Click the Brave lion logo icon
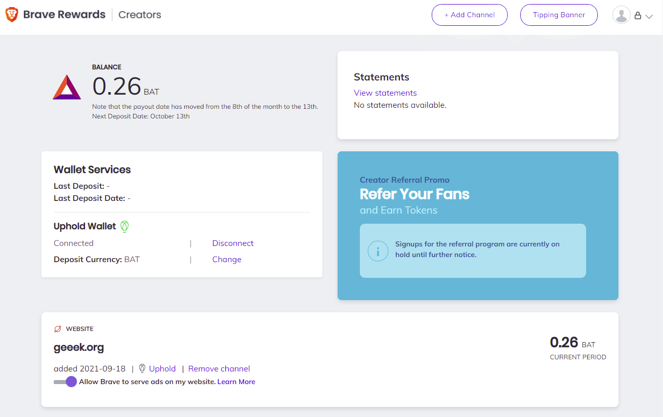The image size is (663, 417). click(x=12, y=15)
